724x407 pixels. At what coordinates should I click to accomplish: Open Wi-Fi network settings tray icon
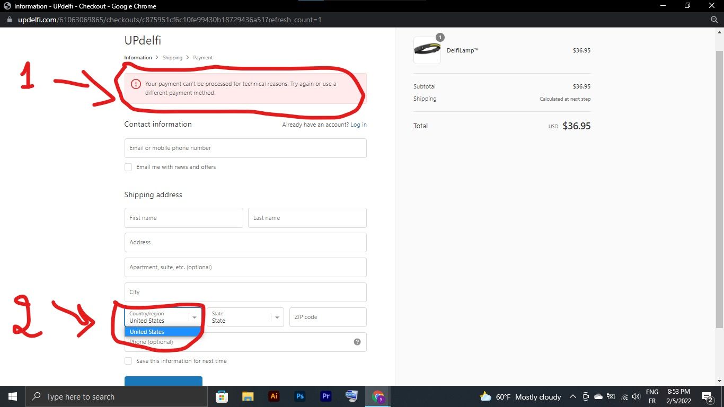tap(624, 396)
